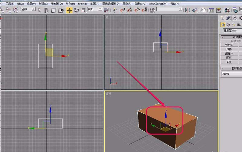242x152 pixels.
Task: Open the 创建(C) menu
Action: tap(43, 4)
